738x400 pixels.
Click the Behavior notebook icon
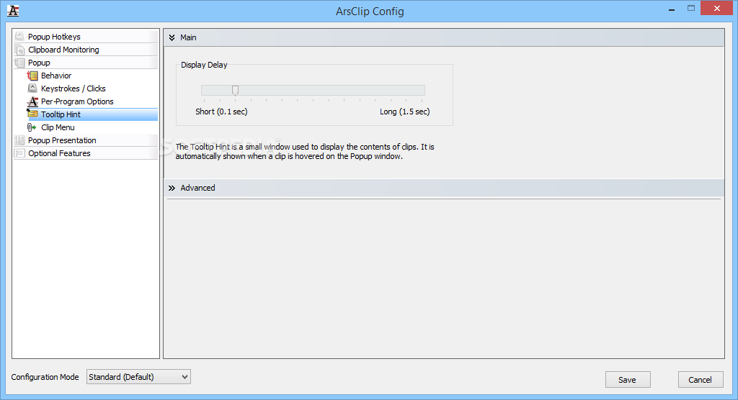[32, 76]
